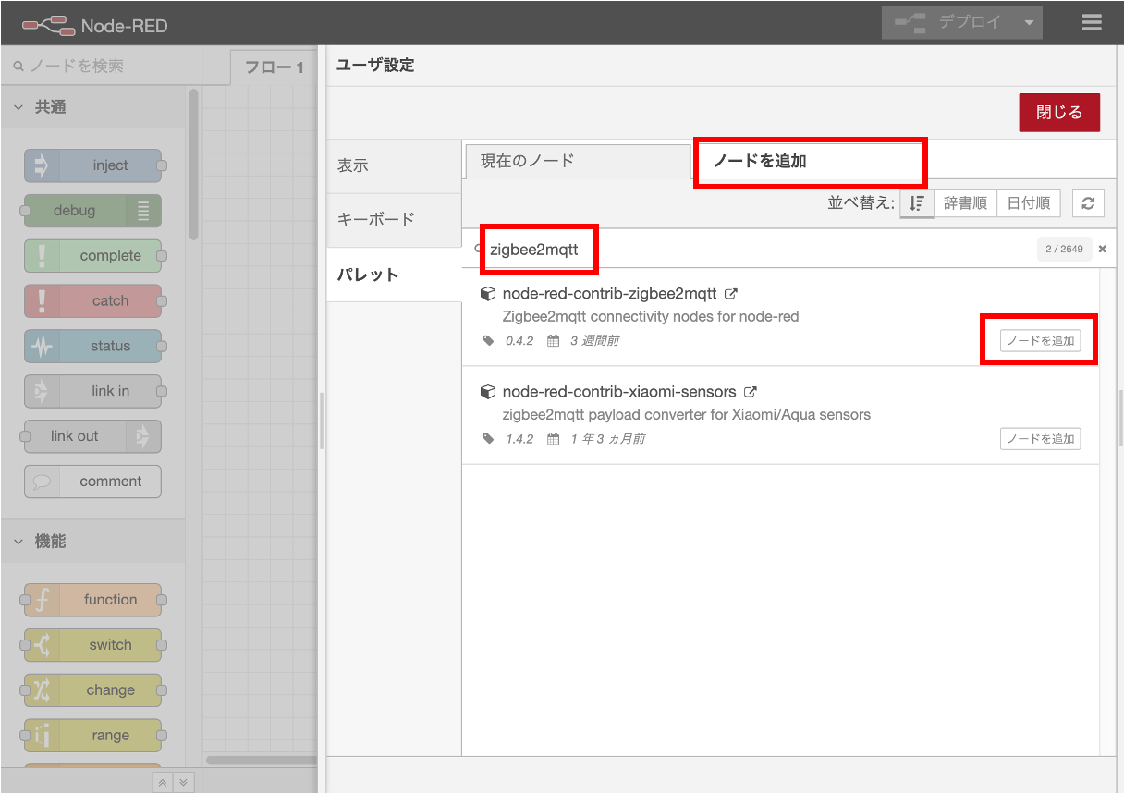Screen dimensions: 1124x793
Task: Click the node-red-contrib-xiaomi-sensors package cube icon
Action: (x=488, y=392)
